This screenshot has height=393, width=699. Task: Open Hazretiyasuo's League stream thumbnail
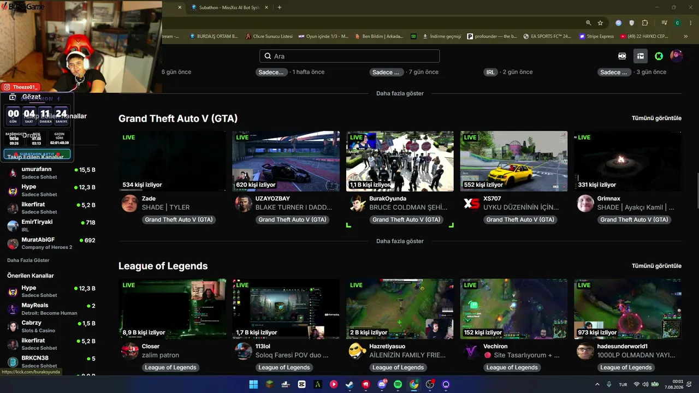pos(400,309)
